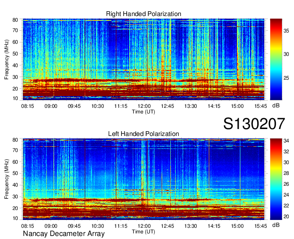Select the S130207 identifier label
Screen dimensions: 294x239
point(254,123)
